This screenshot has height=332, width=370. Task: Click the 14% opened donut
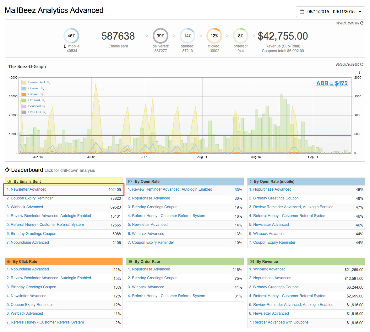pos(188,36)
